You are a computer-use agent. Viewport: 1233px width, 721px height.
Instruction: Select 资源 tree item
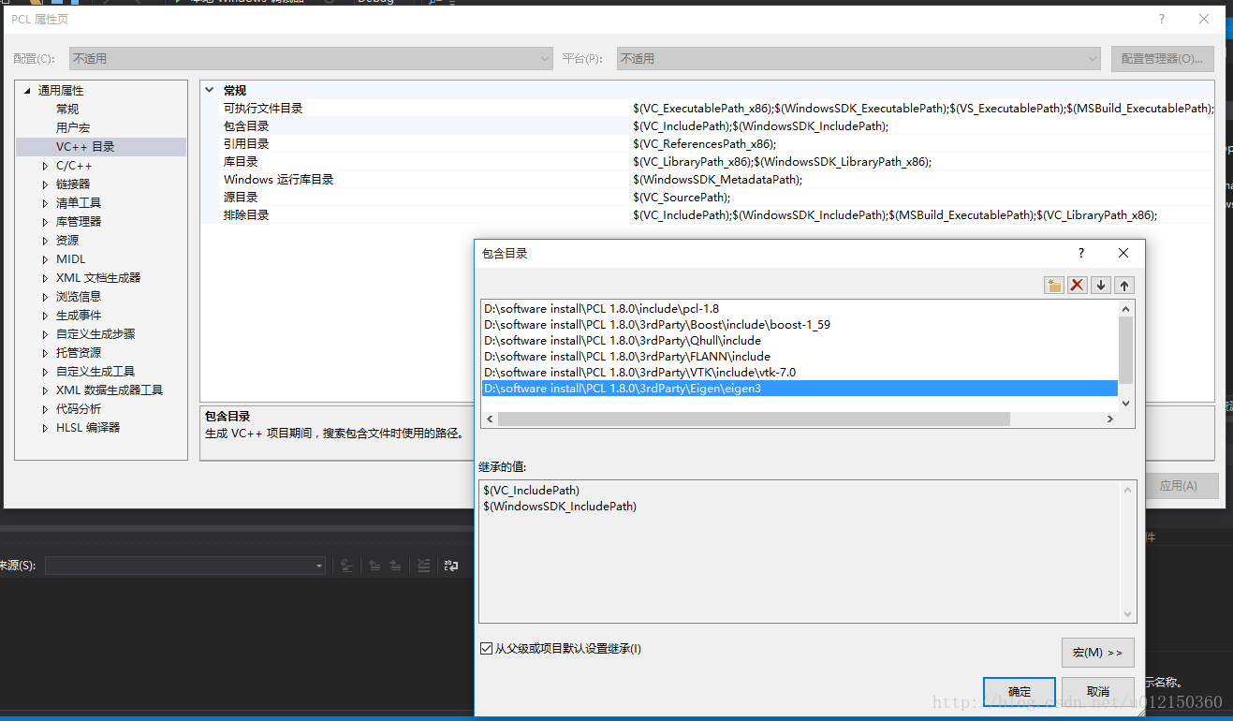click(x=67, y=241)
